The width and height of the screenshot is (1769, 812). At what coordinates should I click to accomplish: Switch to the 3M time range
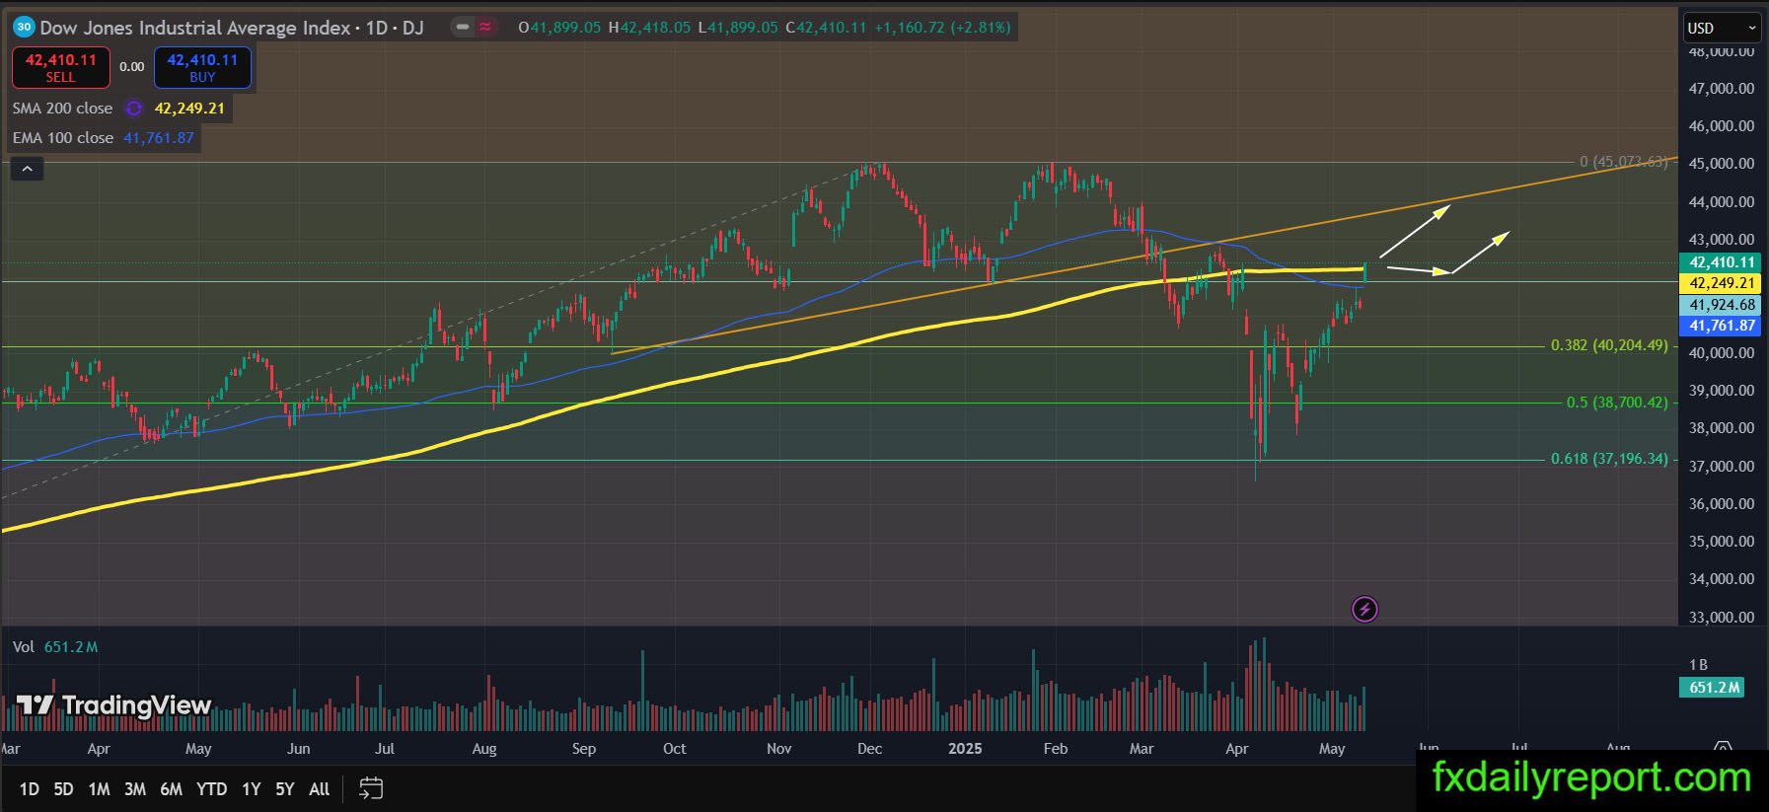135,789
